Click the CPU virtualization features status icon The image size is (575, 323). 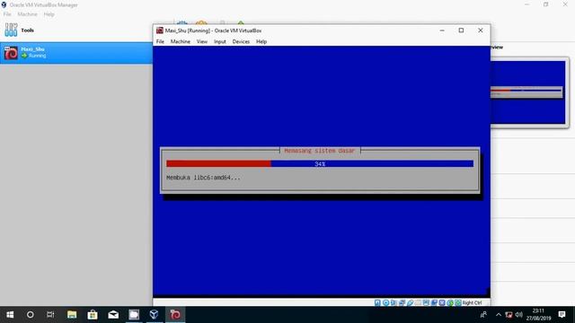[x=442, y=303]
